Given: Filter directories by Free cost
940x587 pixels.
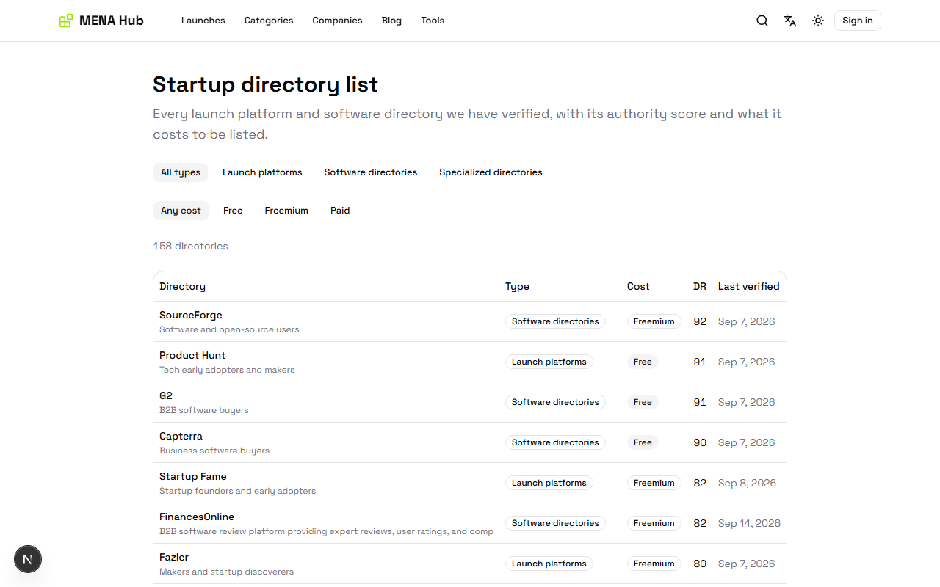Looking at the screenshot, I should pyautogui.click(x=233, y=211).
